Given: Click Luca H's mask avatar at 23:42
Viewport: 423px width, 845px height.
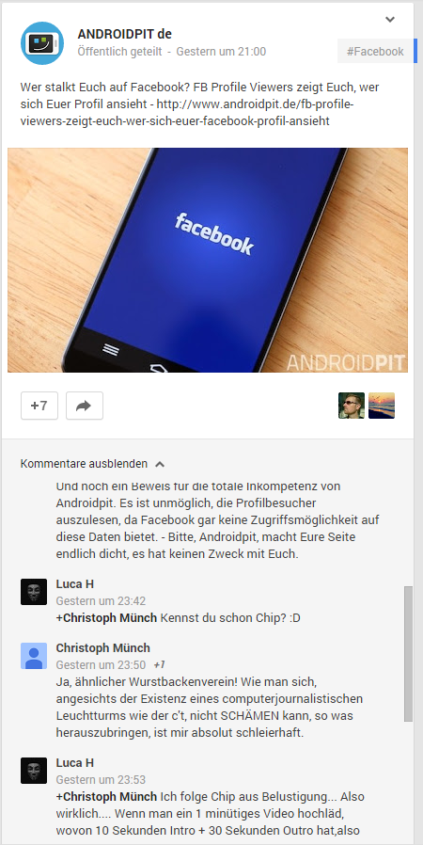Looking at the screenshot, I should (x=34, y=592).
